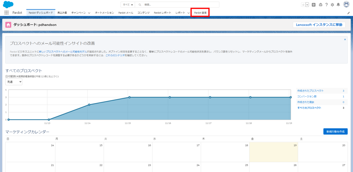The width and height of the screenshot is (353, 172).
Task: Click the magnifier icon in search bar
Action: 140,5
